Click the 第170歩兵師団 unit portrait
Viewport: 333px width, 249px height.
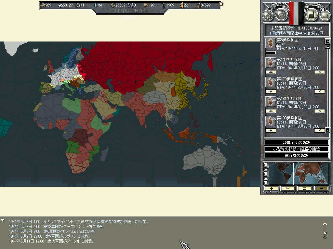(x=271, y=82)
